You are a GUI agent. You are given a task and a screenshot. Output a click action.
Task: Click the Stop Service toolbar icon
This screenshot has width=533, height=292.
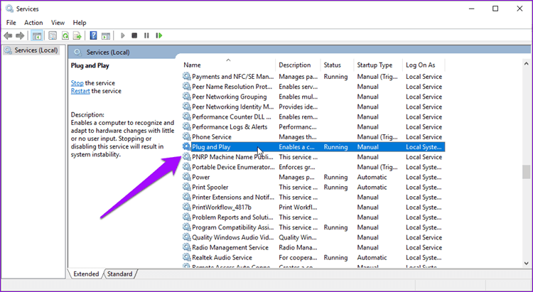click(134, 36)
